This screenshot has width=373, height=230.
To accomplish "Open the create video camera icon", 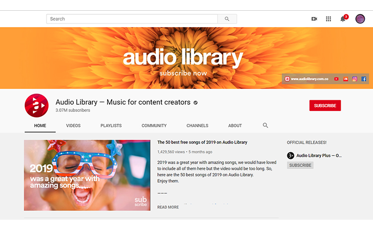I will 314,19.
